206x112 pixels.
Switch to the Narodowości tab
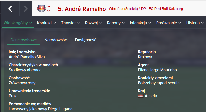point(56,40)
